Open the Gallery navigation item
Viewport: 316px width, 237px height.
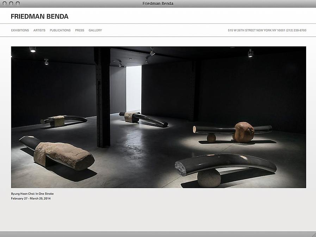coord(95,30)
